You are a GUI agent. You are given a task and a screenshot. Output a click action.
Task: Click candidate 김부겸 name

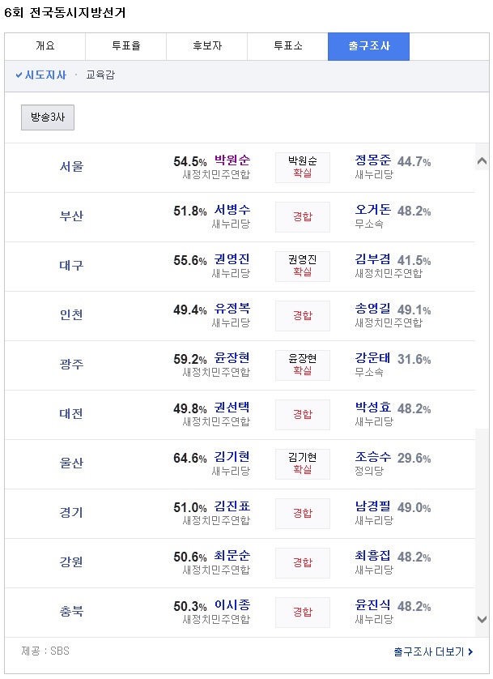[372, 259]
